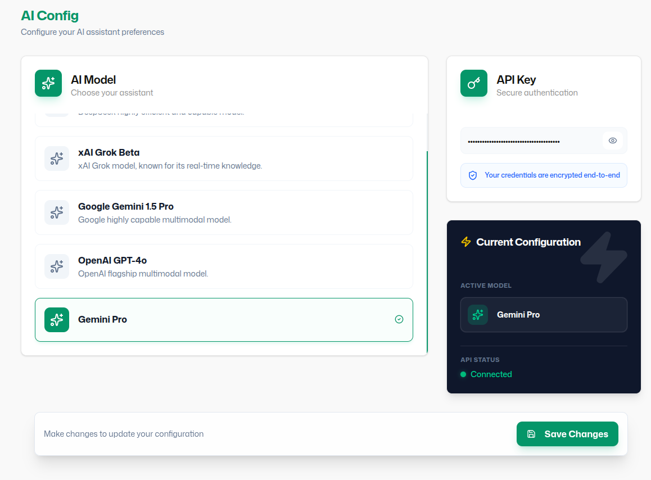This screenshot has width=651, height=480.
Task: Click the Active Model Gemini Pro box
Action: 544,314
